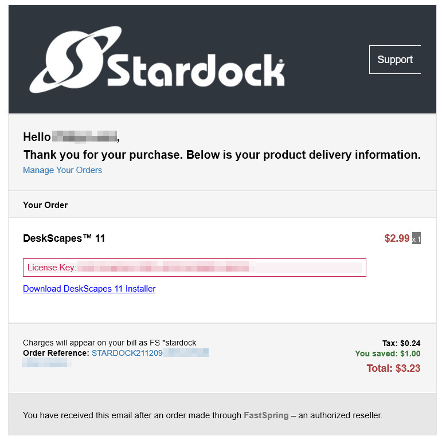Click the Stardock wordmark in the header
442x440 pixels.
[195, 71]
